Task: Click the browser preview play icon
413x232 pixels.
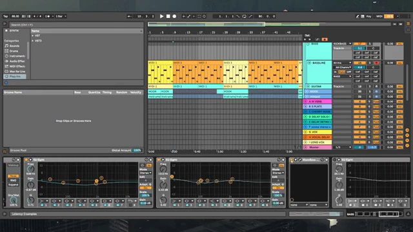Action: [x=6, y=82]
